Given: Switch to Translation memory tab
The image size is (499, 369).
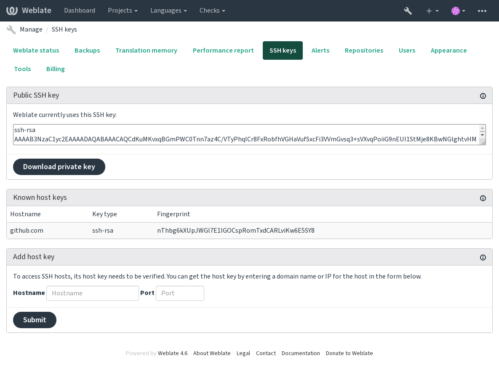Looking at the screenshot, I should coord(147,50).
